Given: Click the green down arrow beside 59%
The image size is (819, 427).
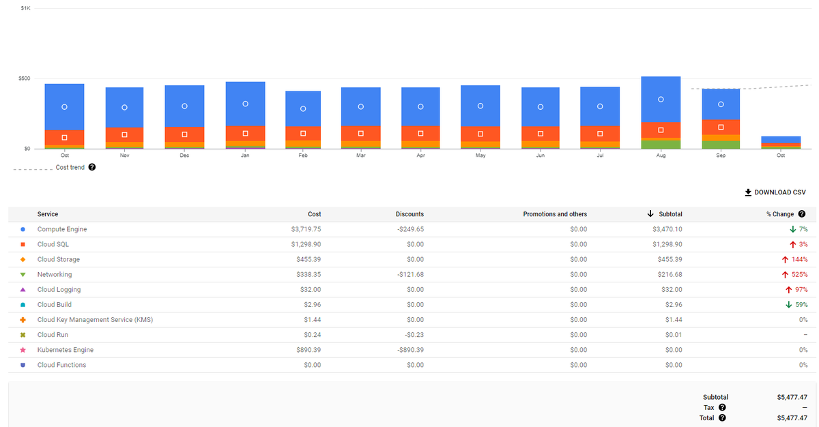Looking at the screenshot, I should click(x=789, y=305).
